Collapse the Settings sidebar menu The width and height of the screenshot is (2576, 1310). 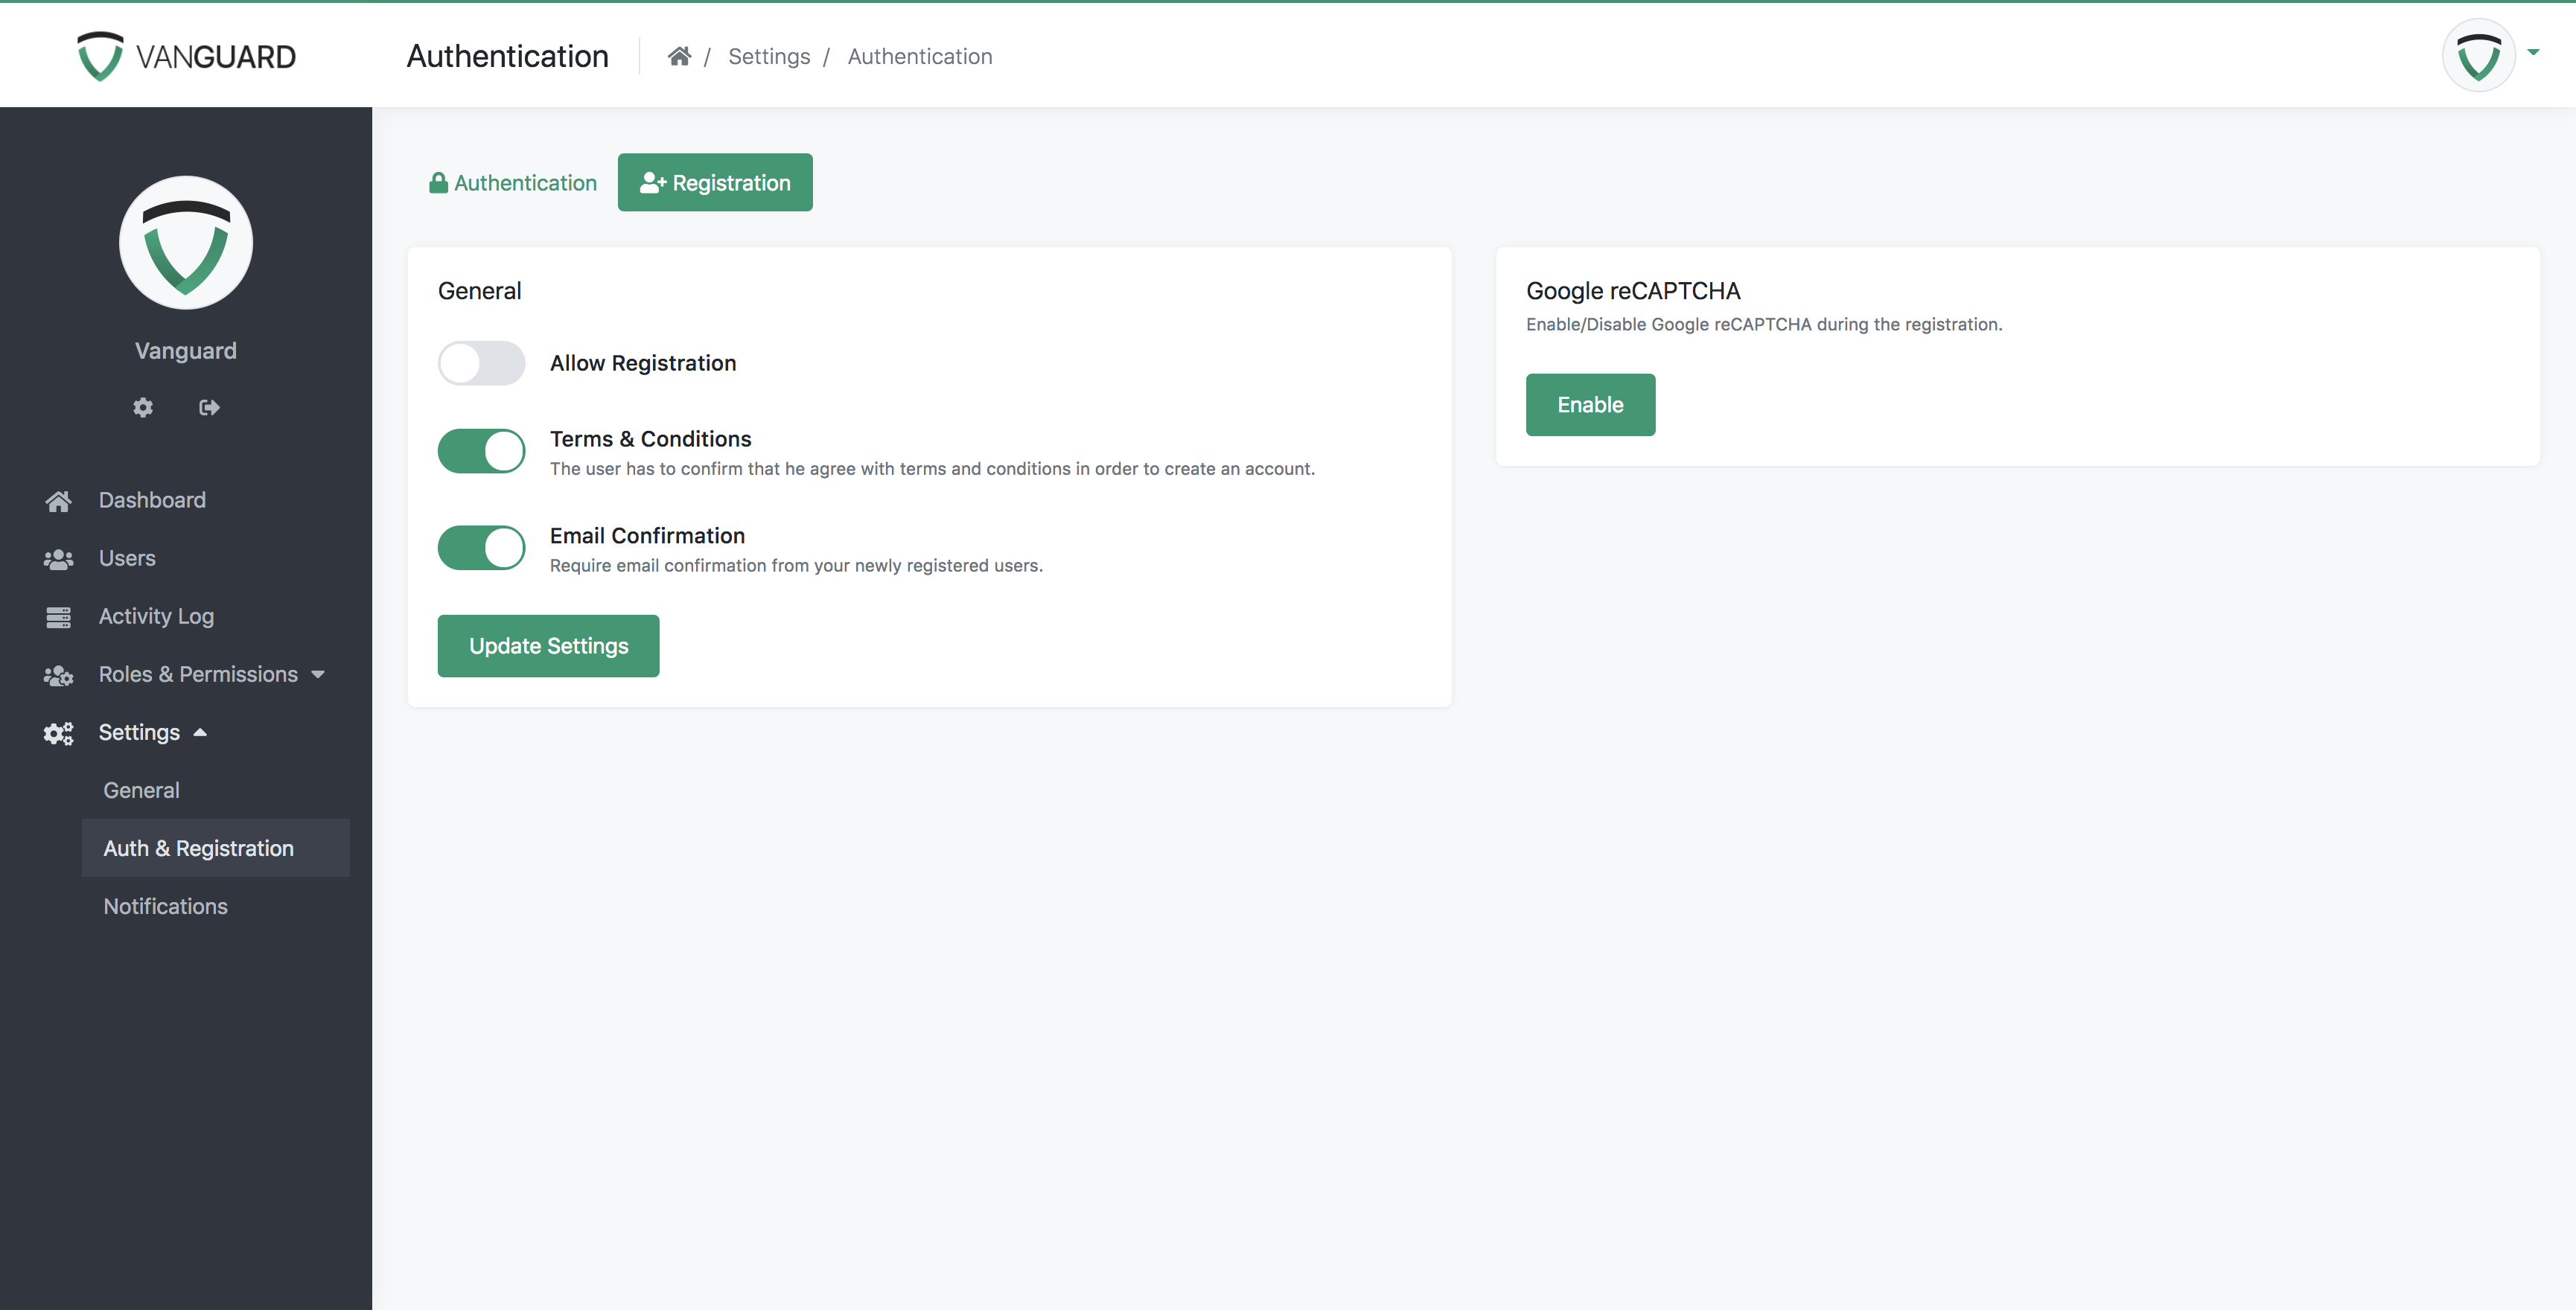click(x=200, y=733)
